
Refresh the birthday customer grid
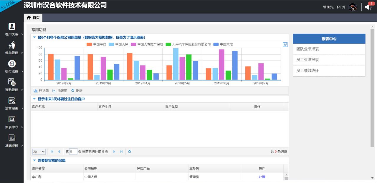point(129,152)
